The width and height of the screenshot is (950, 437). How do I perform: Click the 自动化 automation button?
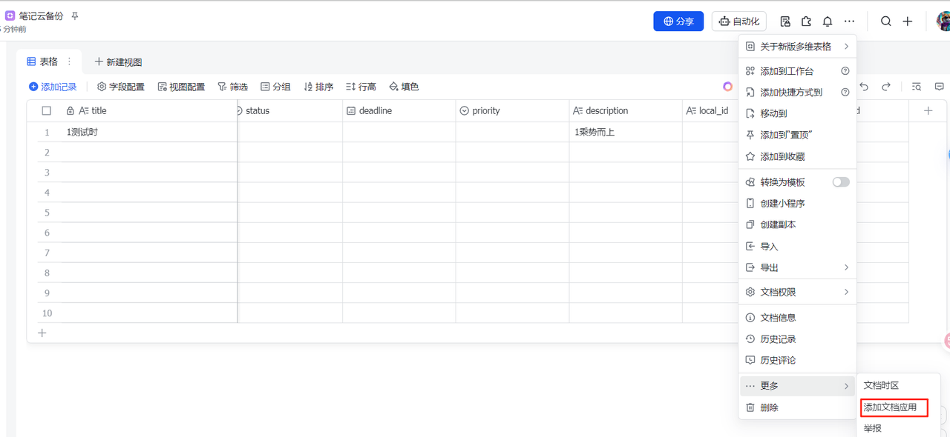pyautogui.click(x=738, y=21)
